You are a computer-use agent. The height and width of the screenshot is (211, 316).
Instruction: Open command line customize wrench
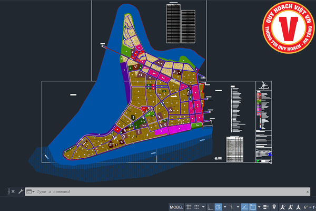[x=21, y=191]
